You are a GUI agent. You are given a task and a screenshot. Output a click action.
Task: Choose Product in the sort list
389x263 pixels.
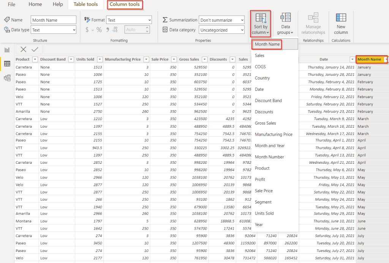pos(275,168)
